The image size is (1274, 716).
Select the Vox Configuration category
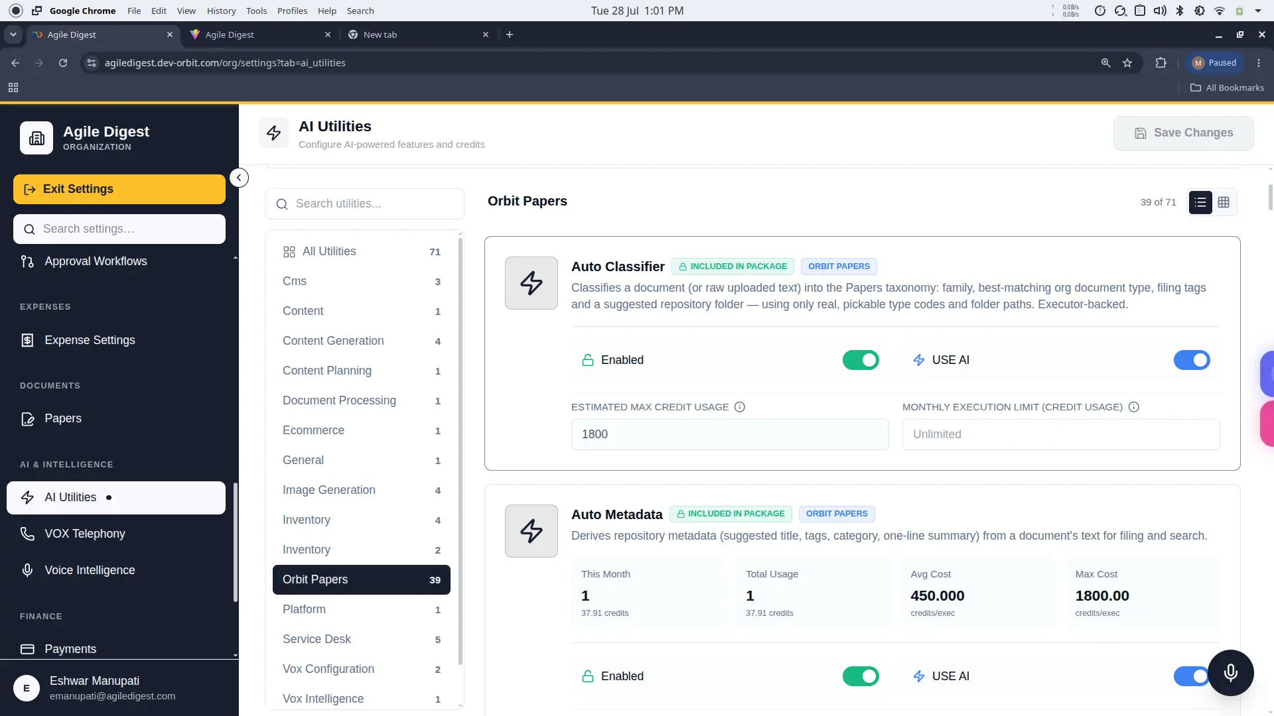coord(362,669)
